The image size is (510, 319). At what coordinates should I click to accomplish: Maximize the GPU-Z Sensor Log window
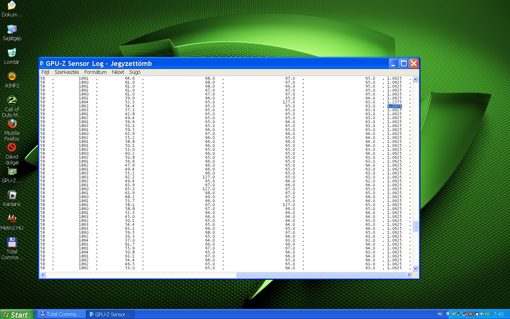[404, 63]
